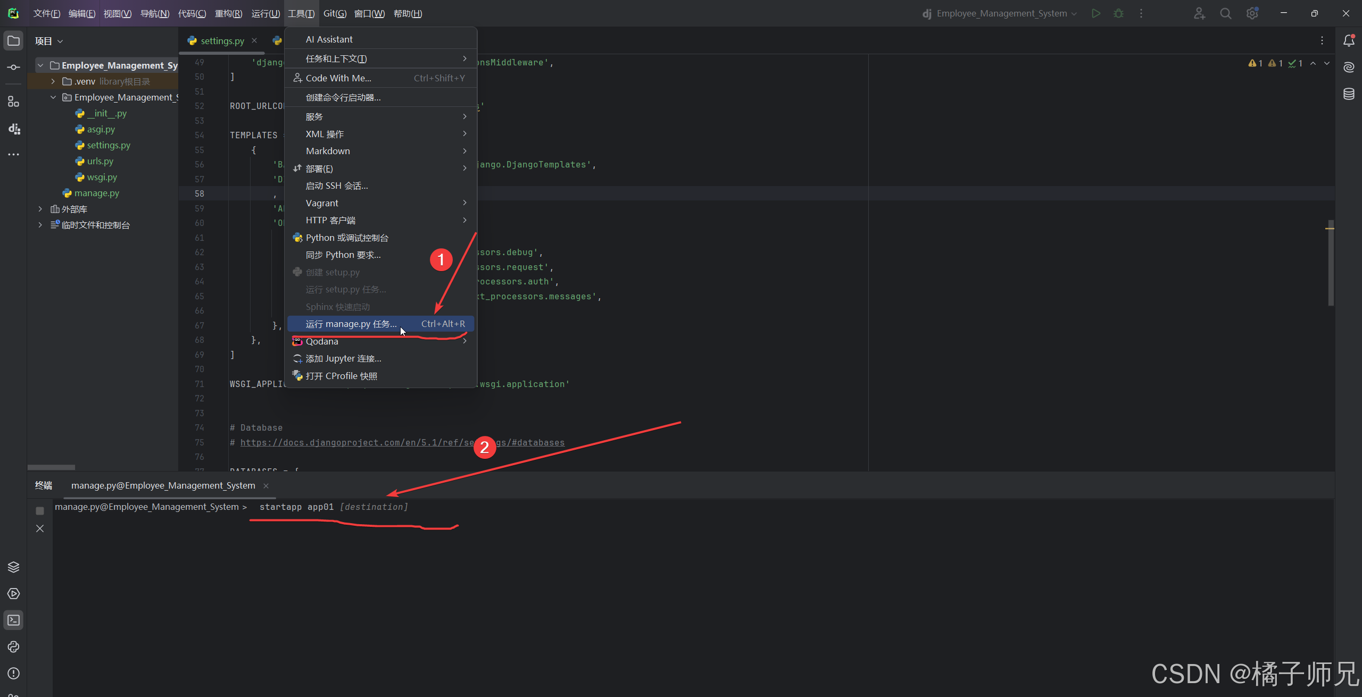
Task: Run Employee_Management_System with the green play icon
Action: click(1096, 13)
